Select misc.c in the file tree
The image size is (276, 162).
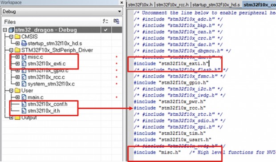coord(35,57)
